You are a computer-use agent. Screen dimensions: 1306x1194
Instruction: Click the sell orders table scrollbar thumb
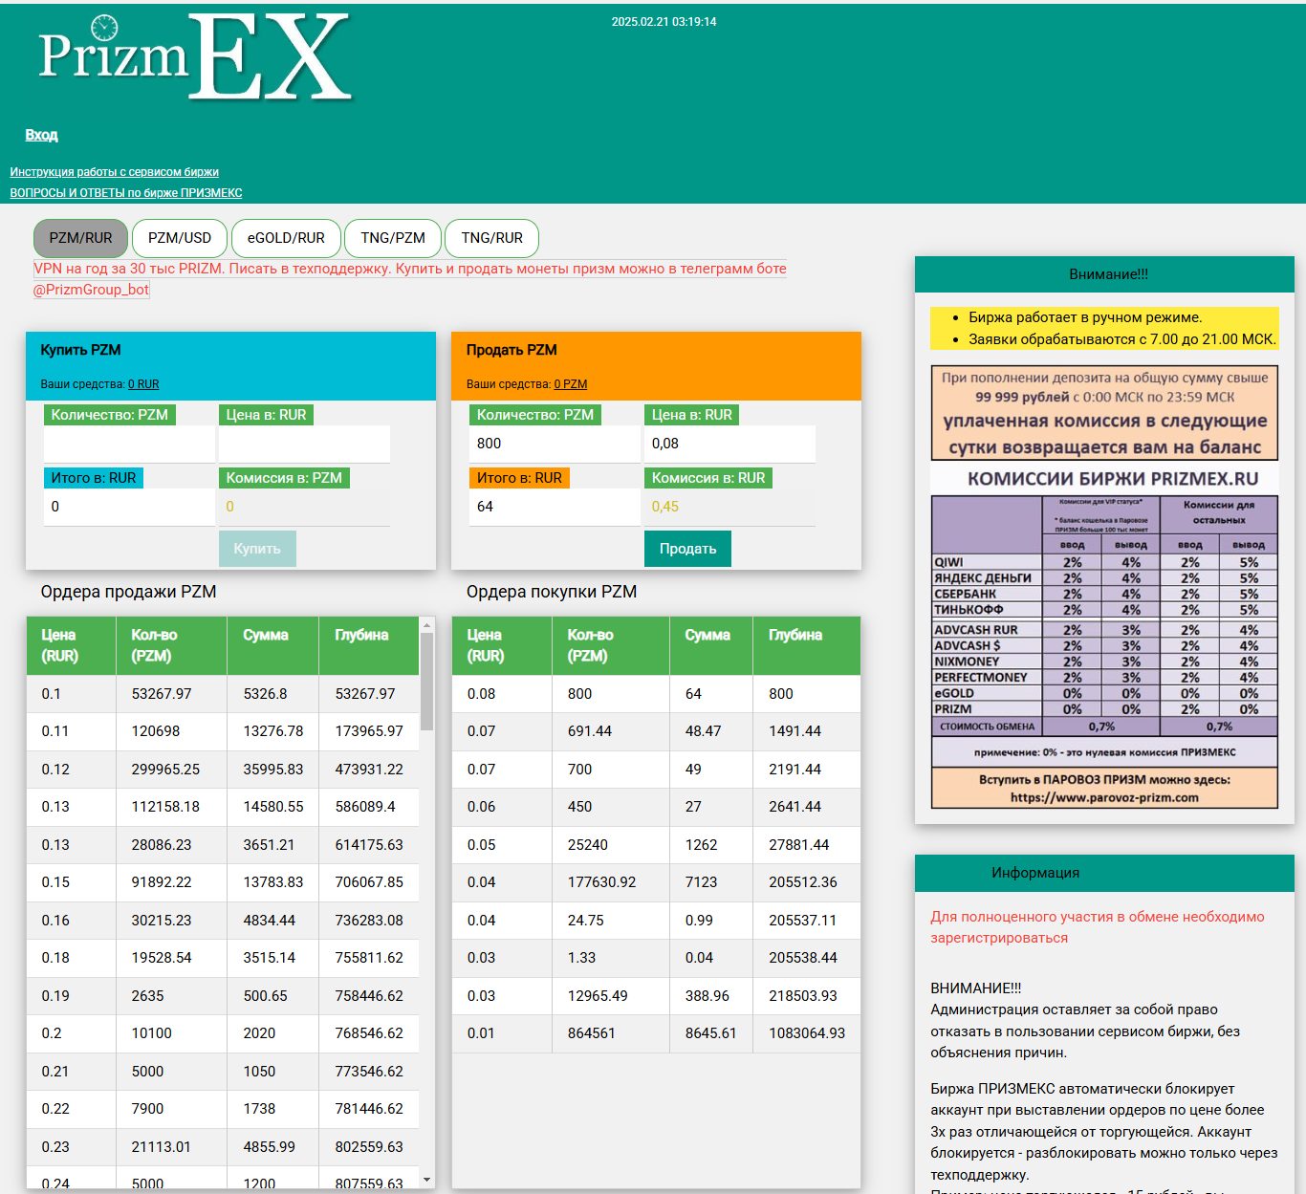point(427,682)
